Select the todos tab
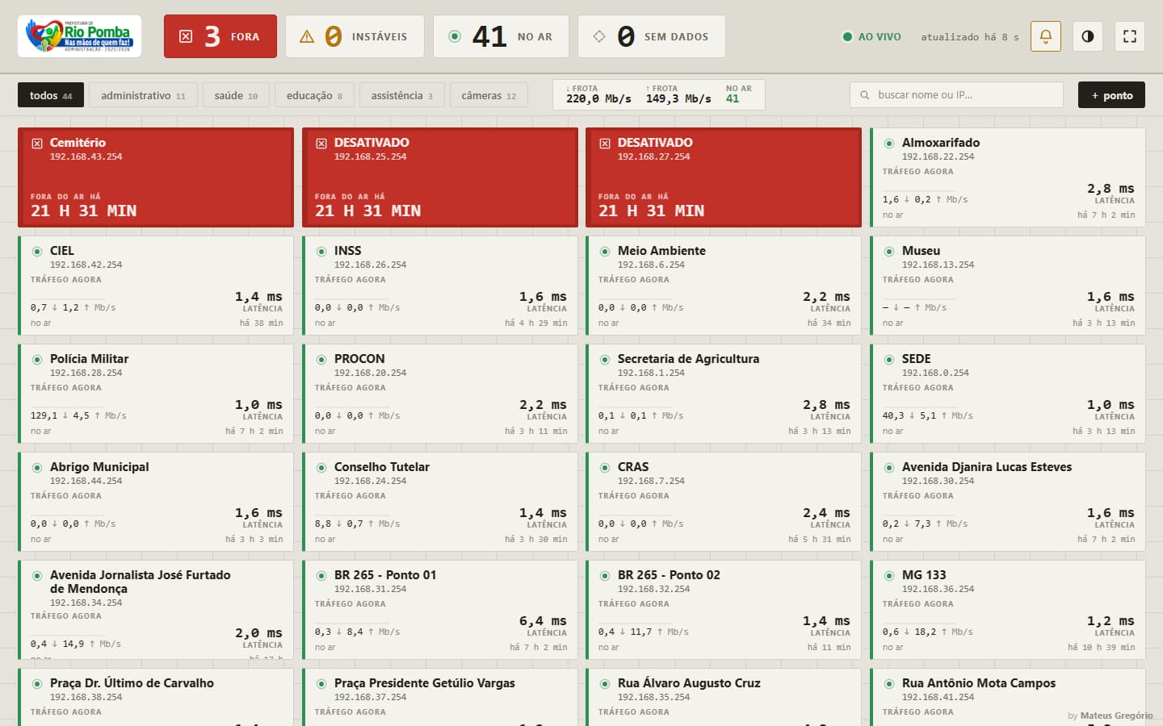This screenshot has height=726, width=1163. pos(51,95)
